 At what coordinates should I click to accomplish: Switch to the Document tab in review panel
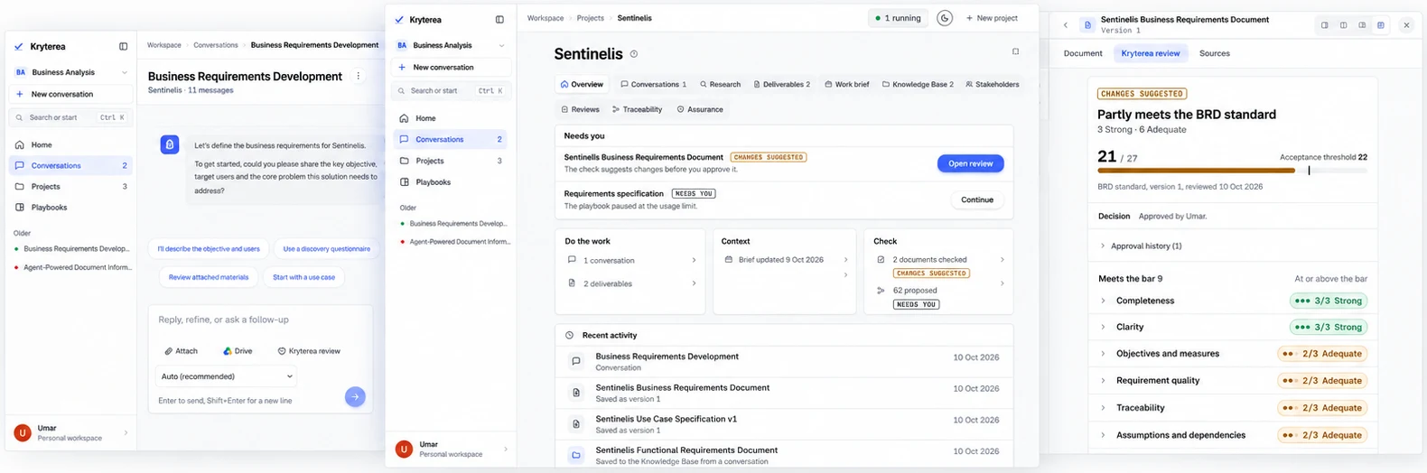[1083, 53]
